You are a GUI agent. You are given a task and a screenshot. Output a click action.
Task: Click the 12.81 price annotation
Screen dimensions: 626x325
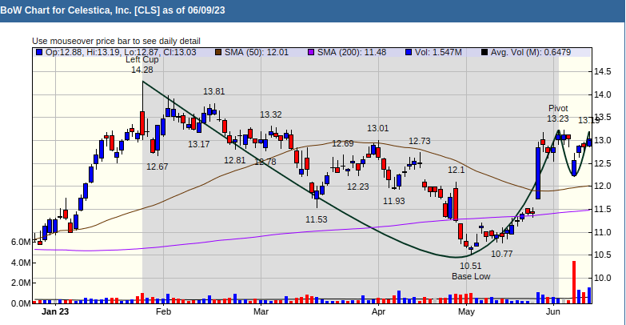[235, 160]
